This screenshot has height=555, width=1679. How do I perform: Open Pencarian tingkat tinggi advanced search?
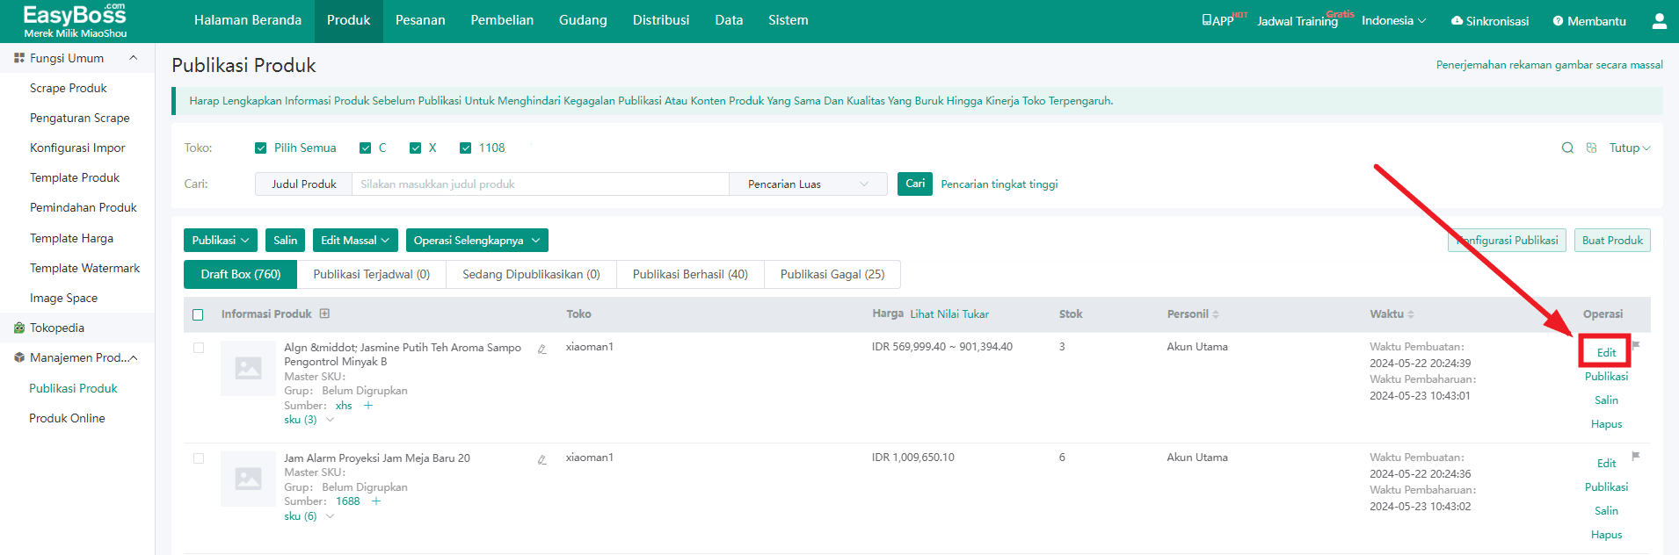(x=999, y=184)
